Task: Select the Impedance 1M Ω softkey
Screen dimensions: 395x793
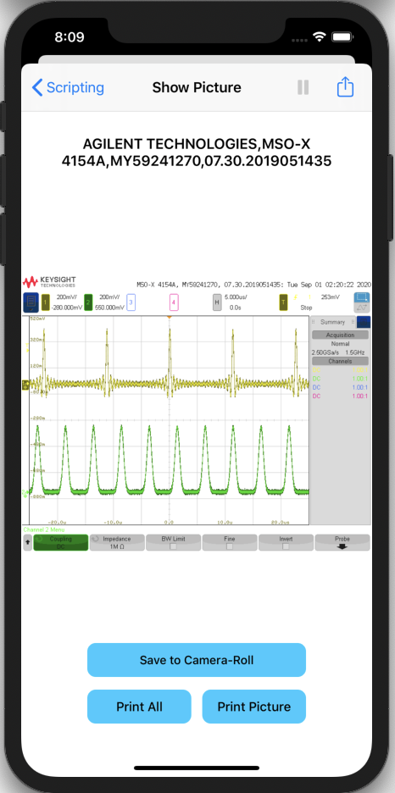Action: tap(117, 543)
